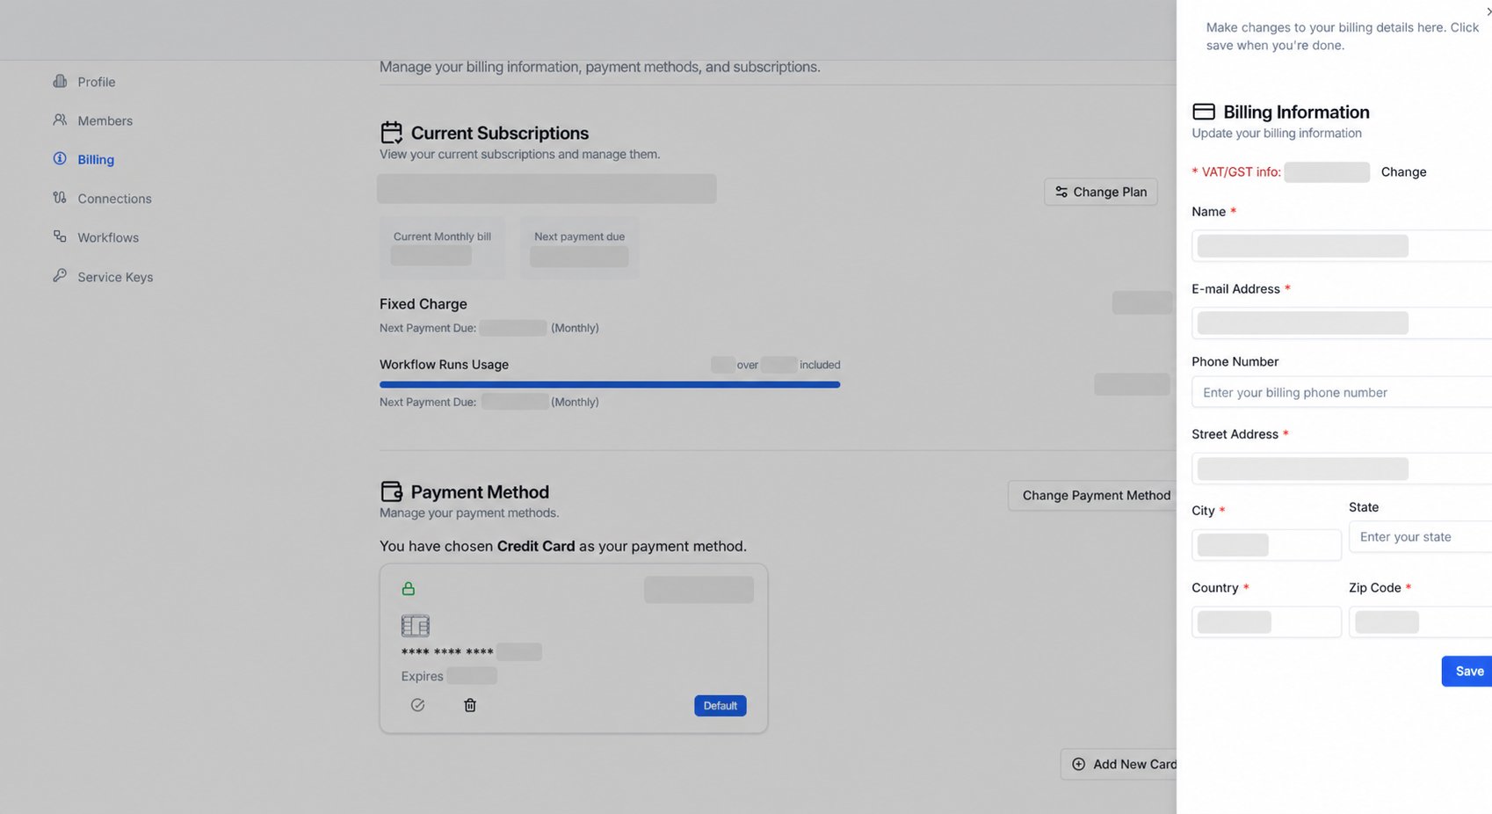Click the card chip icon
Viewport: 1492px width, 814px height.
point(415,626)
